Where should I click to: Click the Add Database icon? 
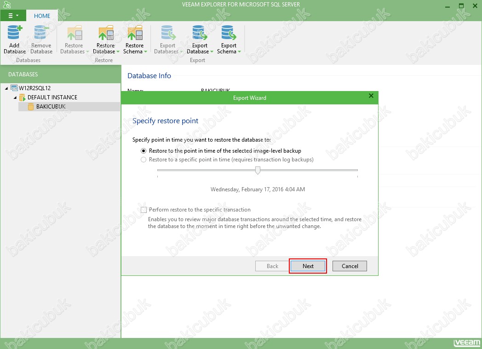(x=15, y=33)
